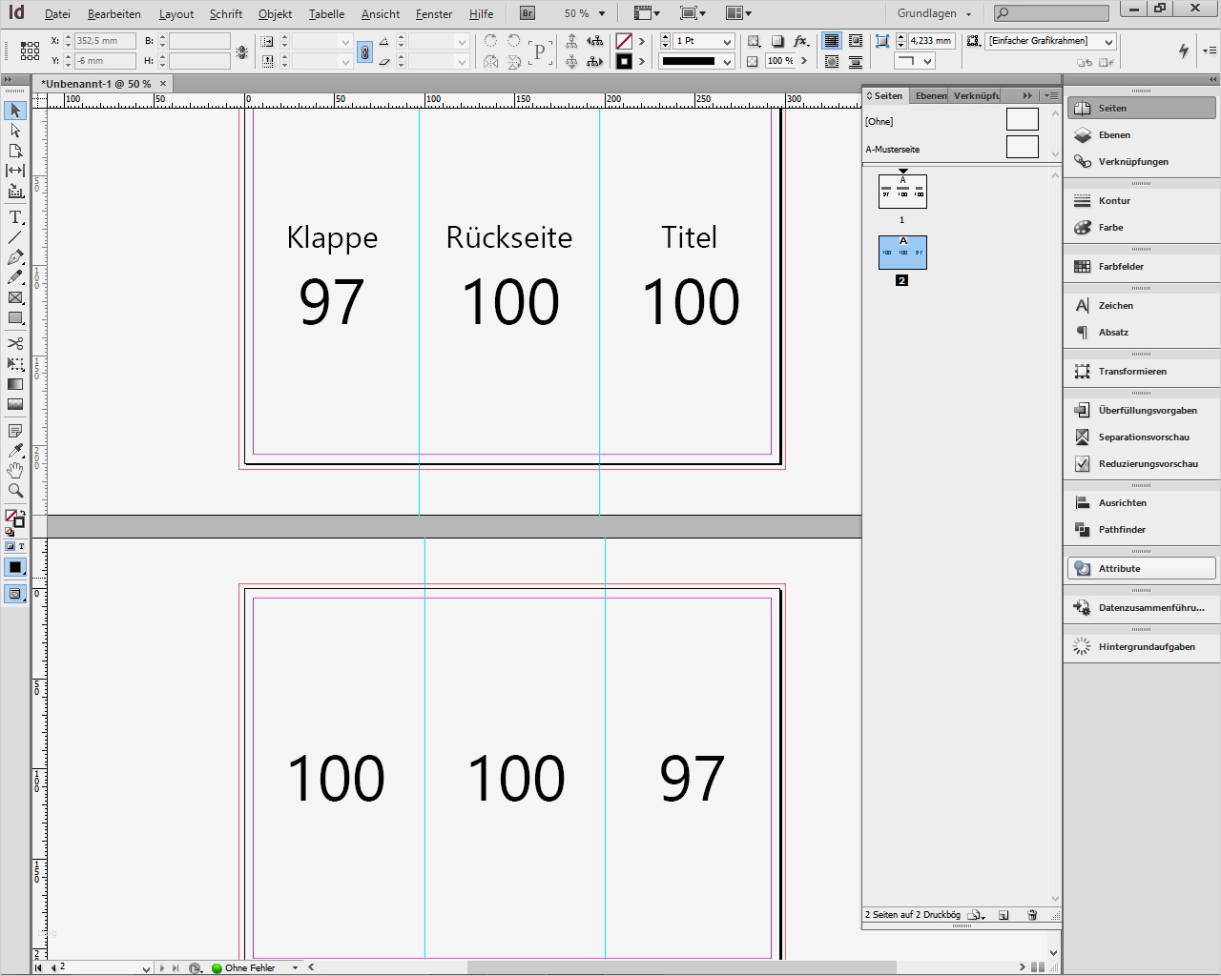
Task: Open the Pathfinder panel
Action: (1122, 530)
